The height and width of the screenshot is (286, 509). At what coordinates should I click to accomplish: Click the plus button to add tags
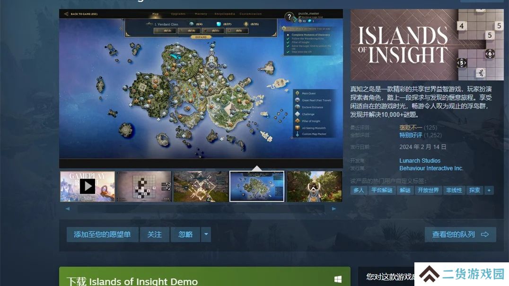(x=489, y=191)
